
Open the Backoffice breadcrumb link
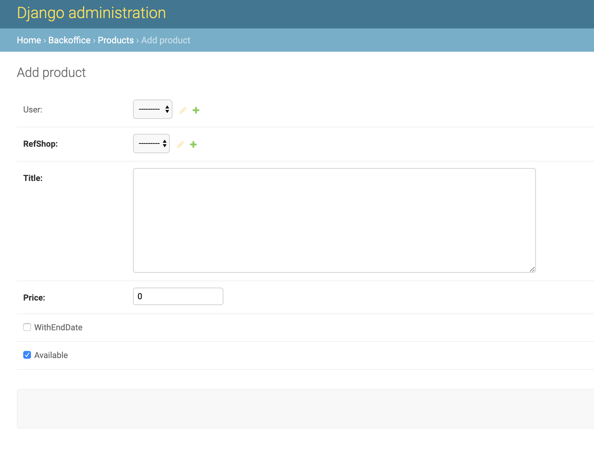(69, 40)
